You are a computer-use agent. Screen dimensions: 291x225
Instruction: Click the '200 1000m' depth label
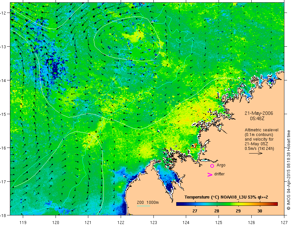(x=148, y=202)
